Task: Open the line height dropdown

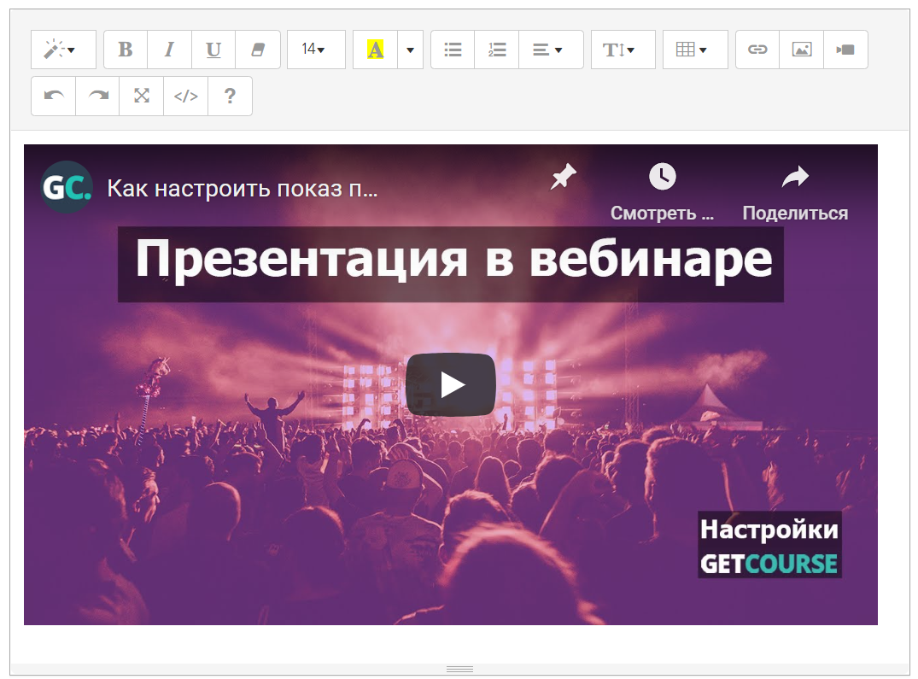Action: click(622, 50)
